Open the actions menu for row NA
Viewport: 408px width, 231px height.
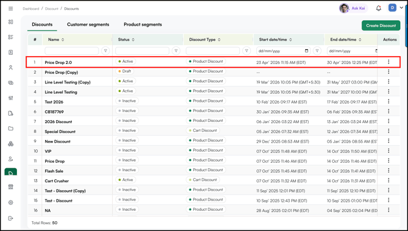(x=389, y=210)
